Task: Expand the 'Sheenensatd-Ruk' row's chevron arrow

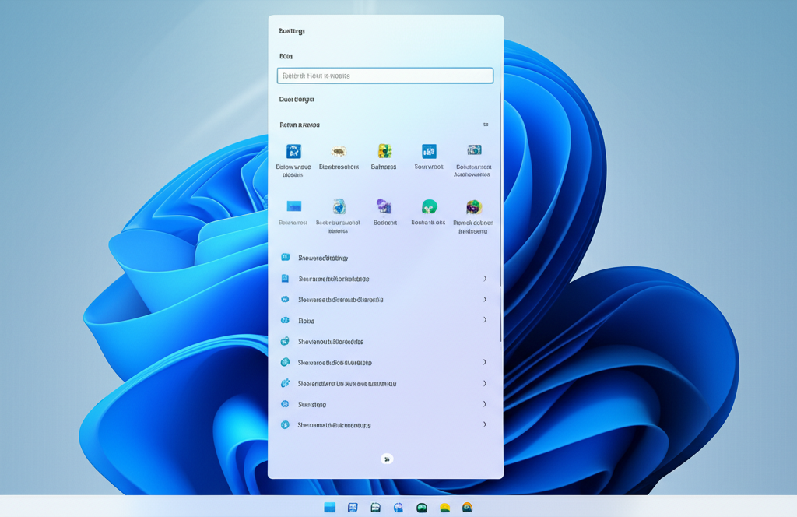Action: (485, 425)
